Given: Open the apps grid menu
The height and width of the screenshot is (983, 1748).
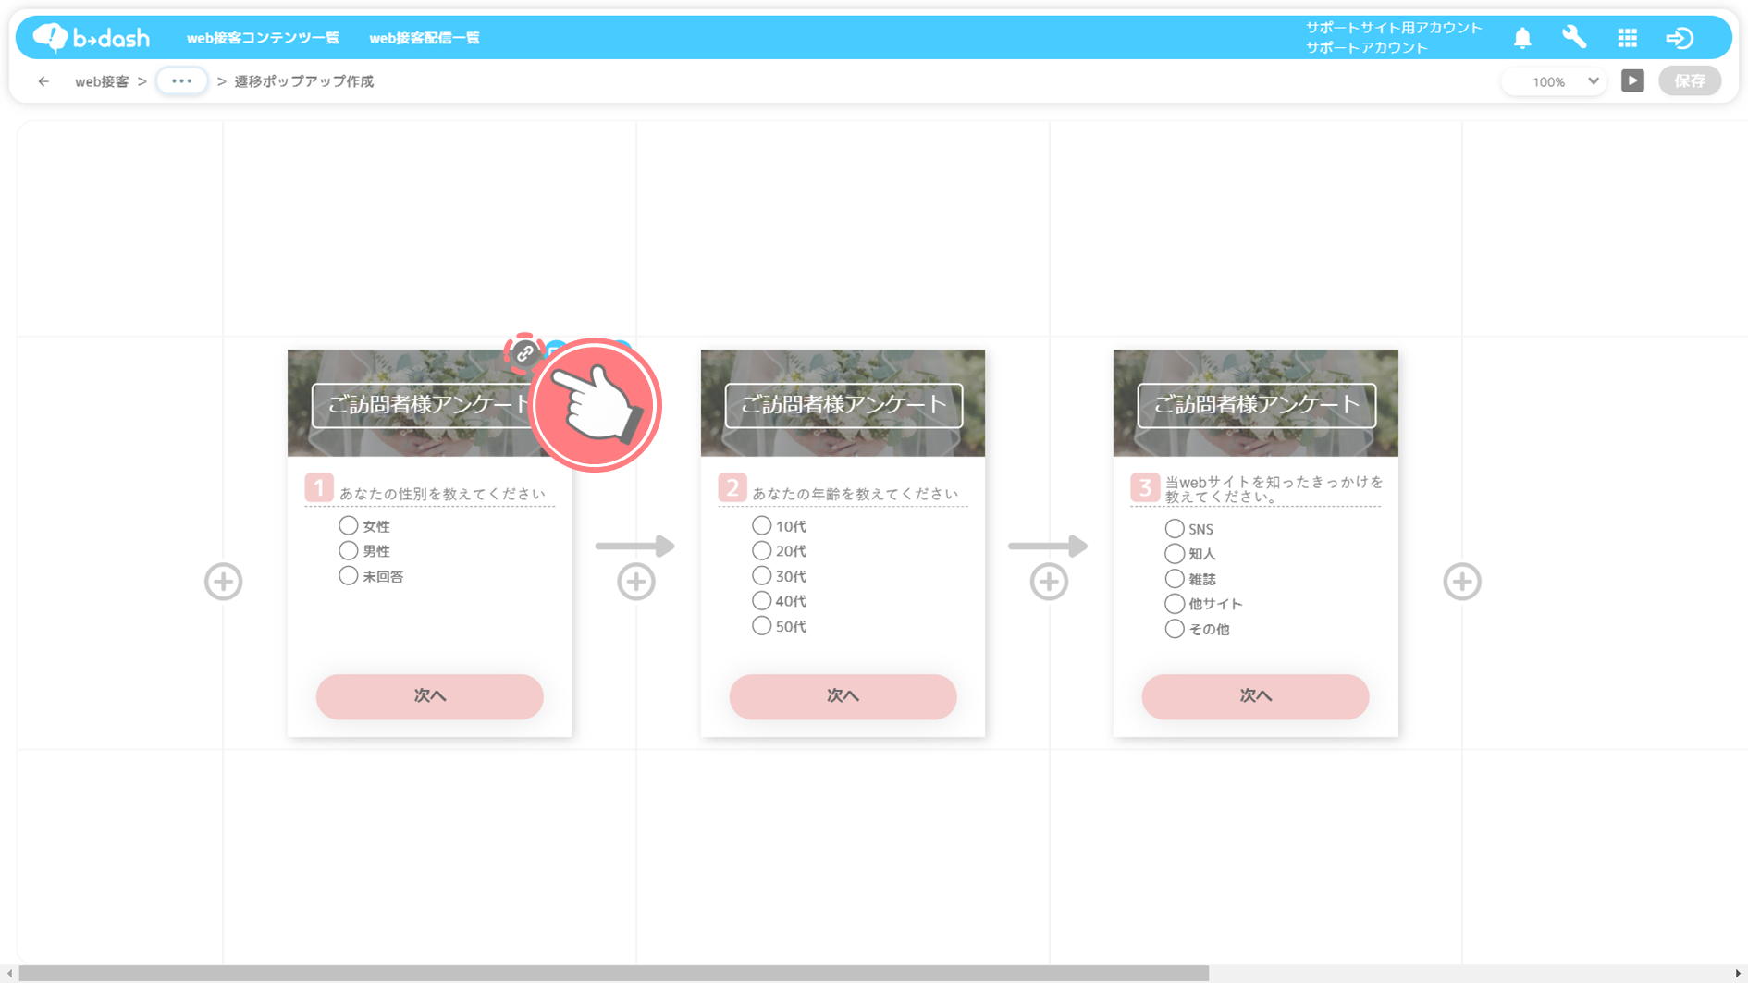Looking at the screenshot, I should pos(1628,38).
